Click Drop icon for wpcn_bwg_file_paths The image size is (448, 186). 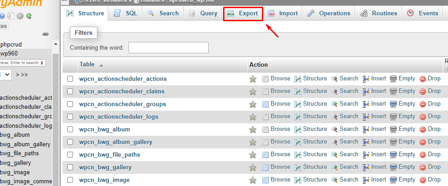tap(423, 154)
